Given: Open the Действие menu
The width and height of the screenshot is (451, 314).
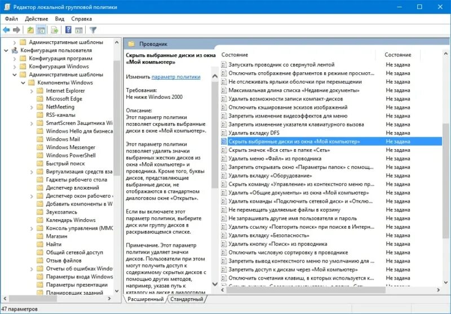Looking at the screenshot, I should [37, 19].
